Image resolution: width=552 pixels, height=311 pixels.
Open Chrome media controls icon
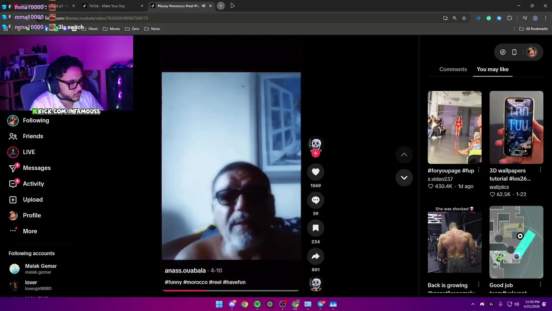click(525, 18)
